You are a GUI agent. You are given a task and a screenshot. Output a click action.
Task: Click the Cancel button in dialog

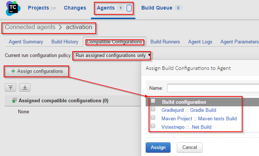[x=190, y=148]
